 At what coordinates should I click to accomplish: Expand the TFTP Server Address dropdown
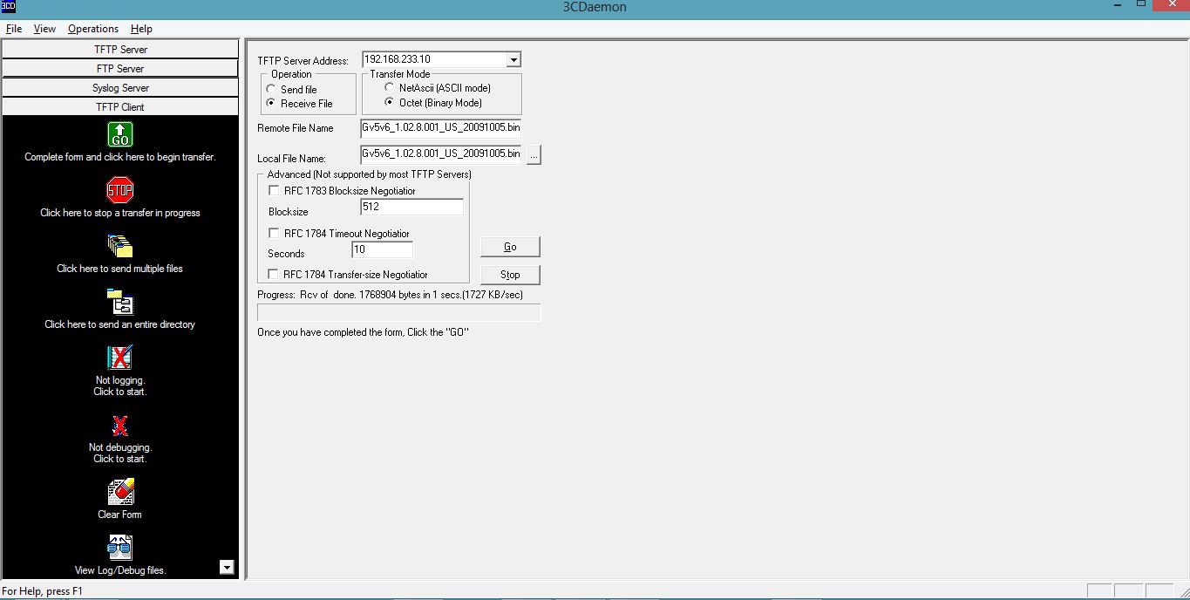click(513, 60)
